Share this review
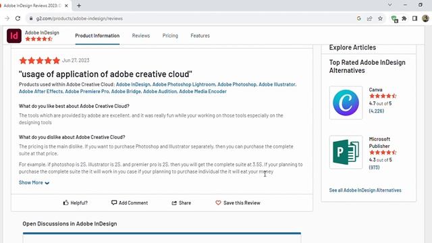The height and width of the screenshot is (243, 432). (182, 202)
